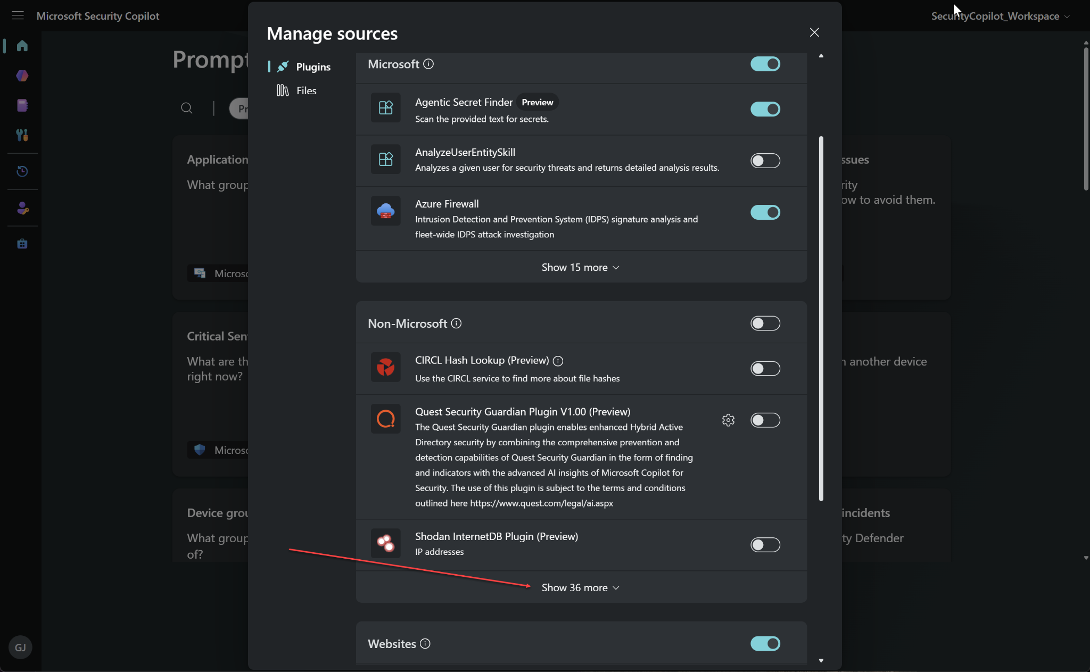This screenshot has height=672, width=1090.
Task: Disable the Agentic Secret Finder toggle
Action: tap(765, 109)
